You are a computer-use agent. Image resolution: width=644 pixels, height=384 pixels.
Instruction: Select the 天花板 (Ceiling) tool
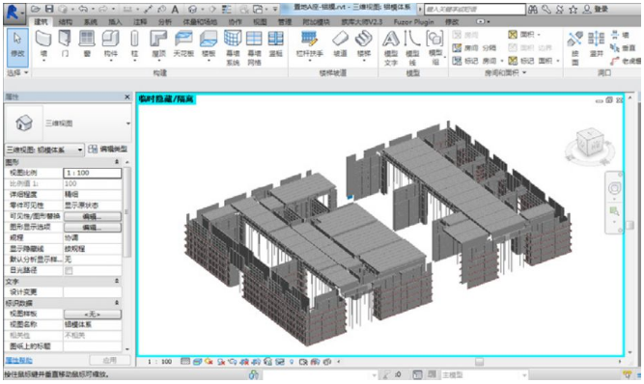click(183, 44)
